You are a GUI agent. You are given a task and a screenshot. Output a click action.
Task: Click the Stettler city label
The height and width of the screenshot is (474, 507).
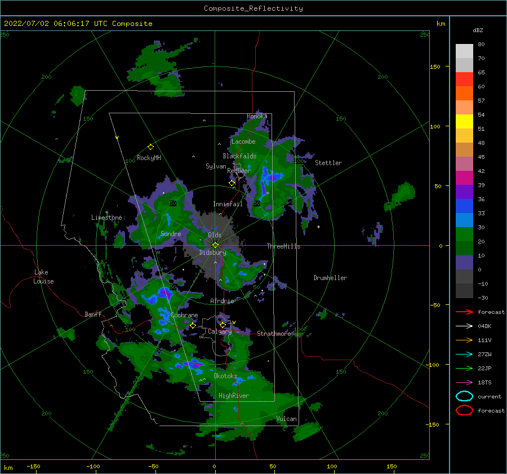(328, 163)
